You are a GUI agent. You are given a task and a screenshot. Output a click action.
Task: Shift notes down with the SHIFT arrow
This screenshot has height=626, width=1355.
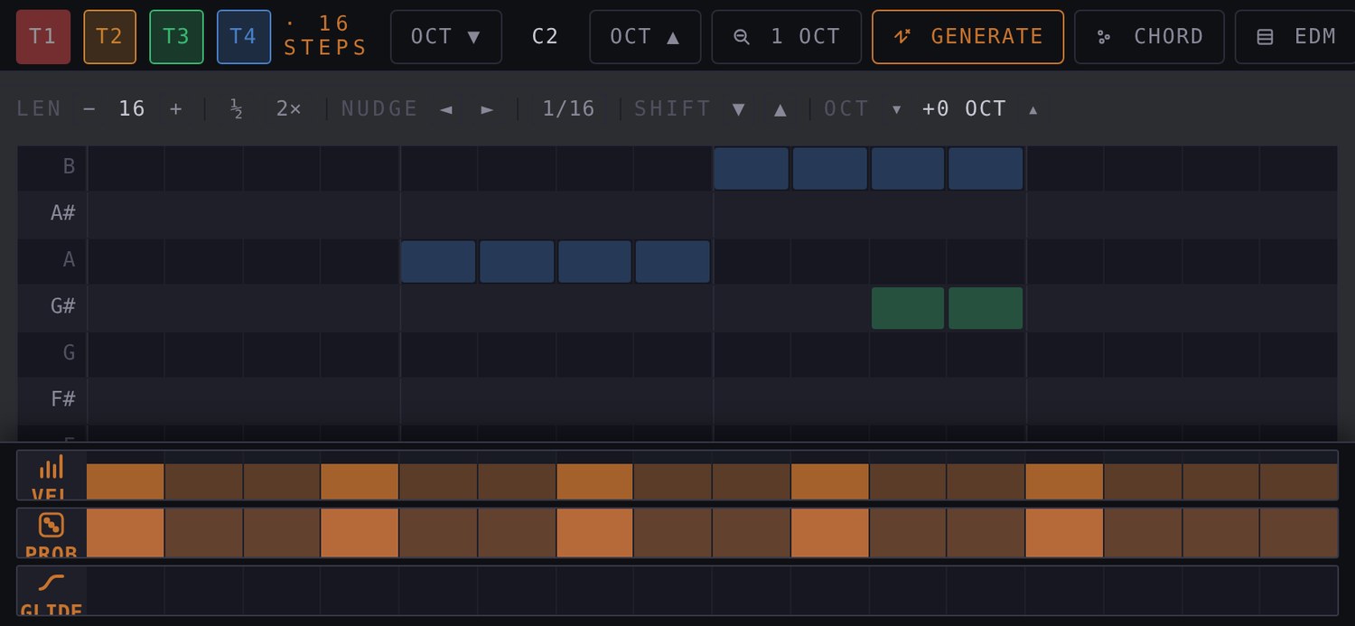click(x=739, y=109)
